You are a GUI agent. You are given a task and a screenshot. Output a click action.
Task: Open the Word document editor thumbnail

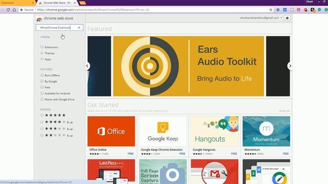(266, 172)
